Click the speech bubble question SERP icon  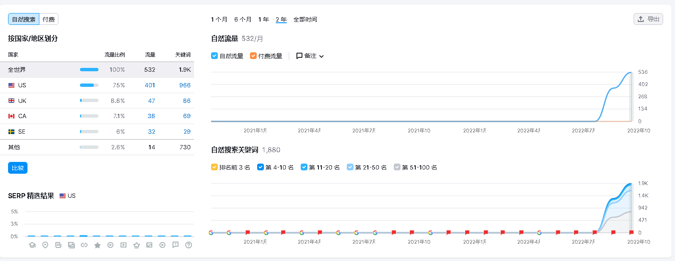point(176,245)
